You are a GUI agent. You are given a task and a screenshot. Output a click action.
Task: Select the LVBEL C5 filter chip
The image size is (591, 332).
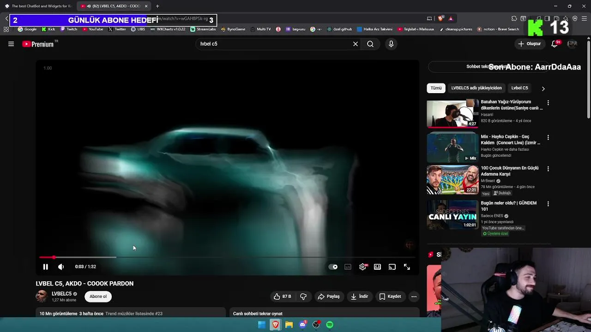point(519,88)
